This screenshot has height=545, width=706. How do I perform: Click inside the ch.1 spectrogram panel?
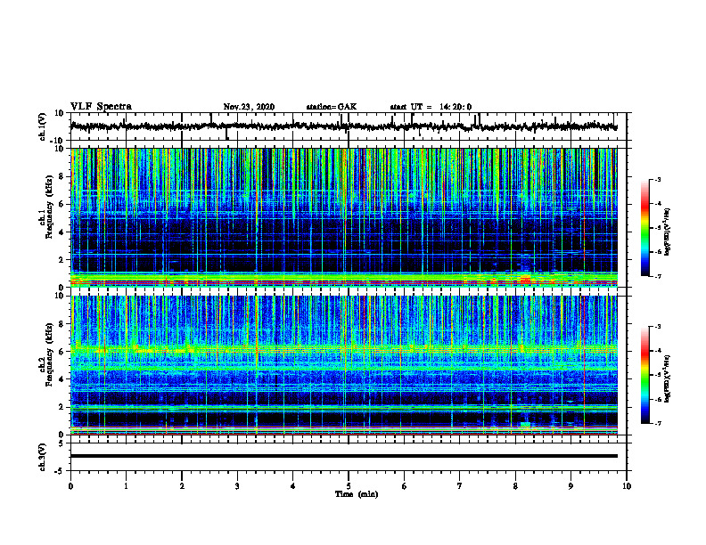point(344,217)
